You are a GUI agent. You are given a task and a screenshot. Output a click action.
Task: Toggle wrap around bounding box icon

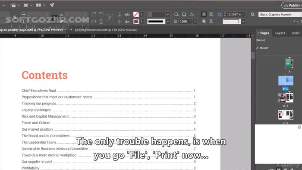(x=211, y=14)
